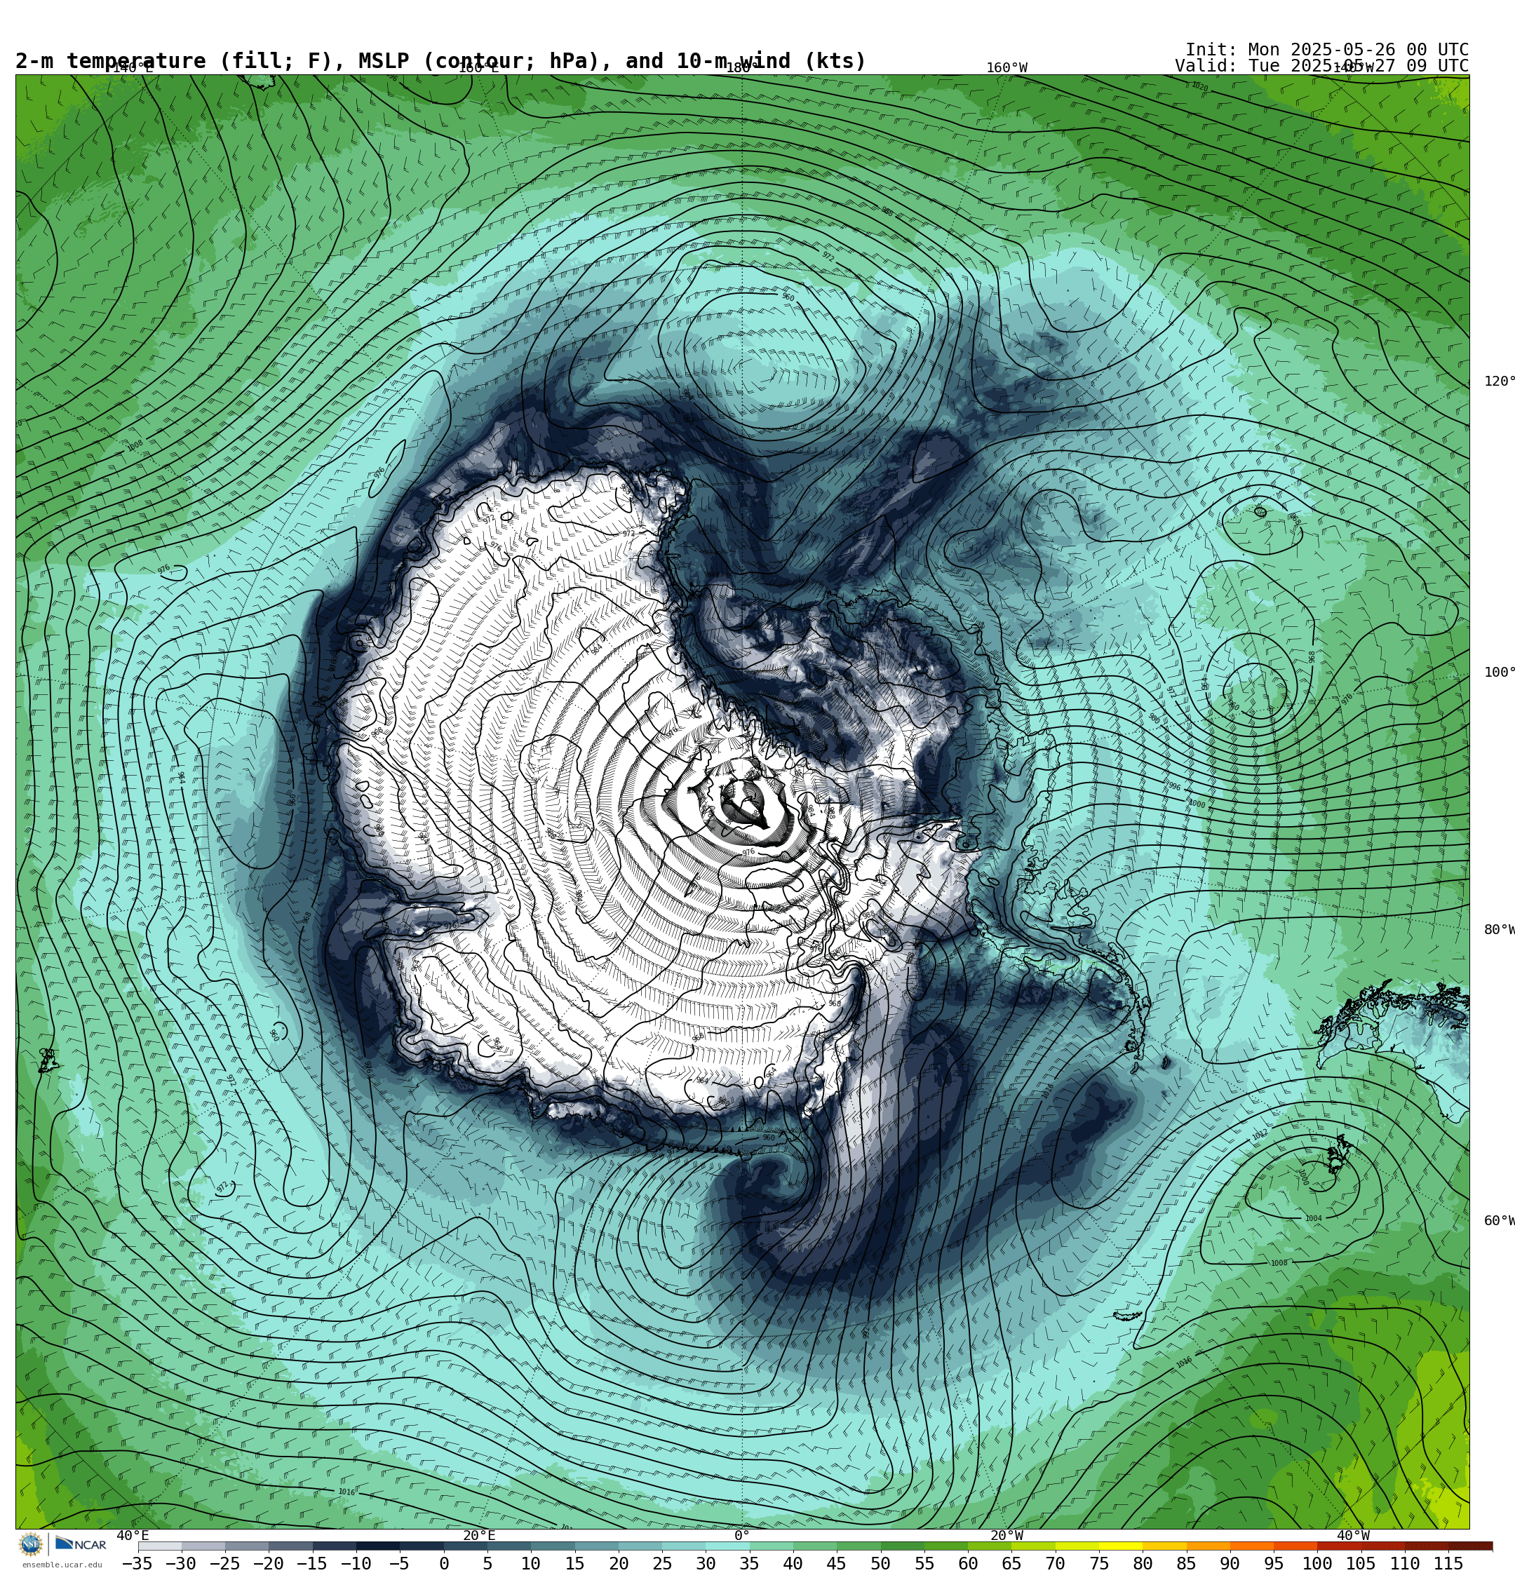Click the '35' colorbar value
Screen dimensions: 1515x1573
[749, 1563]
